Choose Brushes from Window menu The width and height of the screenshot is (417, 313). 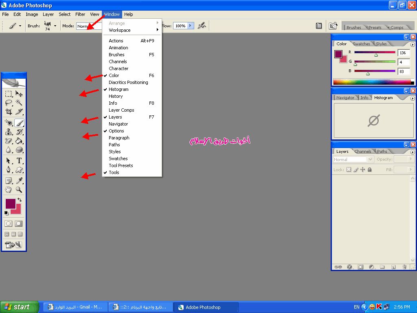coord(132,55)
